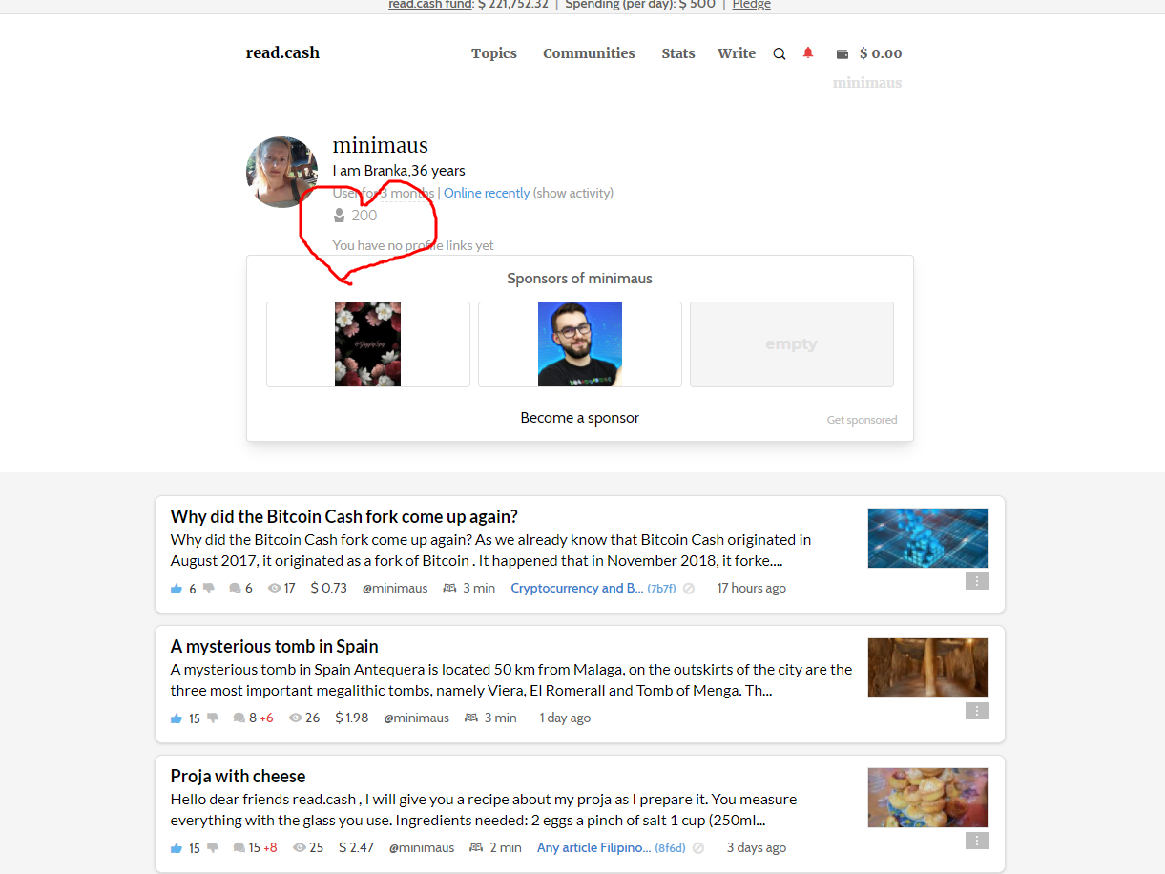The width and height of the screenshot is (1165, 874).
Task: Downvote the mysterious tomb in Spain article
Action: pyautogui.click(x=213, y=718)
